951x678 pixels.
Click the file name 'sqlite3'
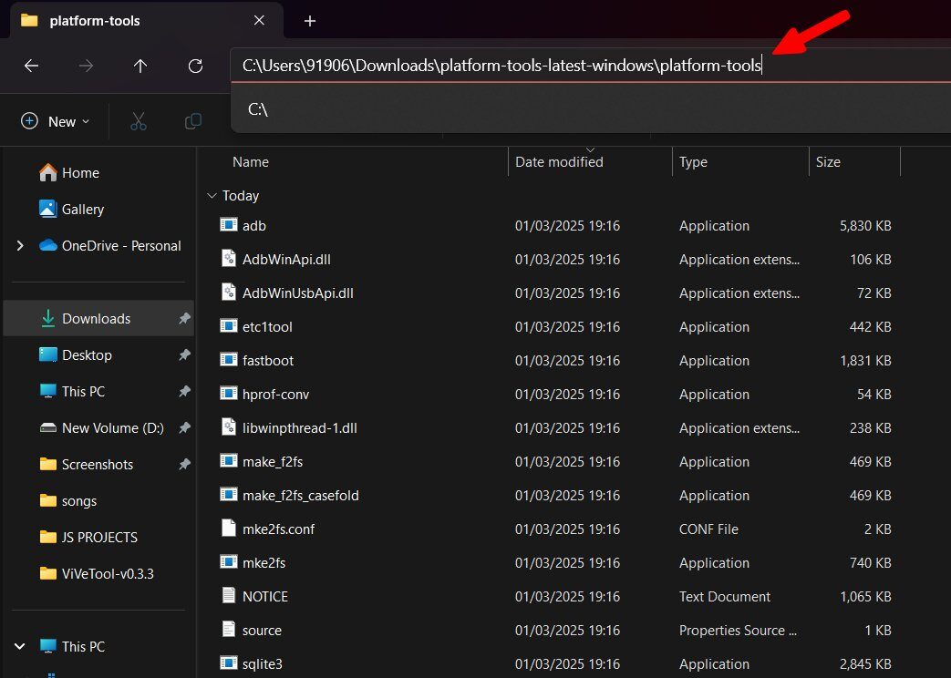click(262, 664)
